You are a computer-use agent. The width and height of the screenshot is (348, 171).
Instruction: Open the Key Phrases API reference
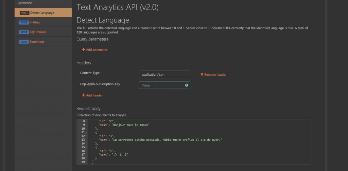pos(38,32)
